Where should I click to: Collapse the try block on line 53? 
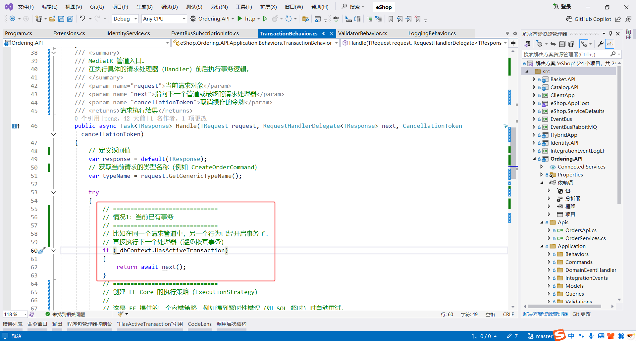(54, 192)
